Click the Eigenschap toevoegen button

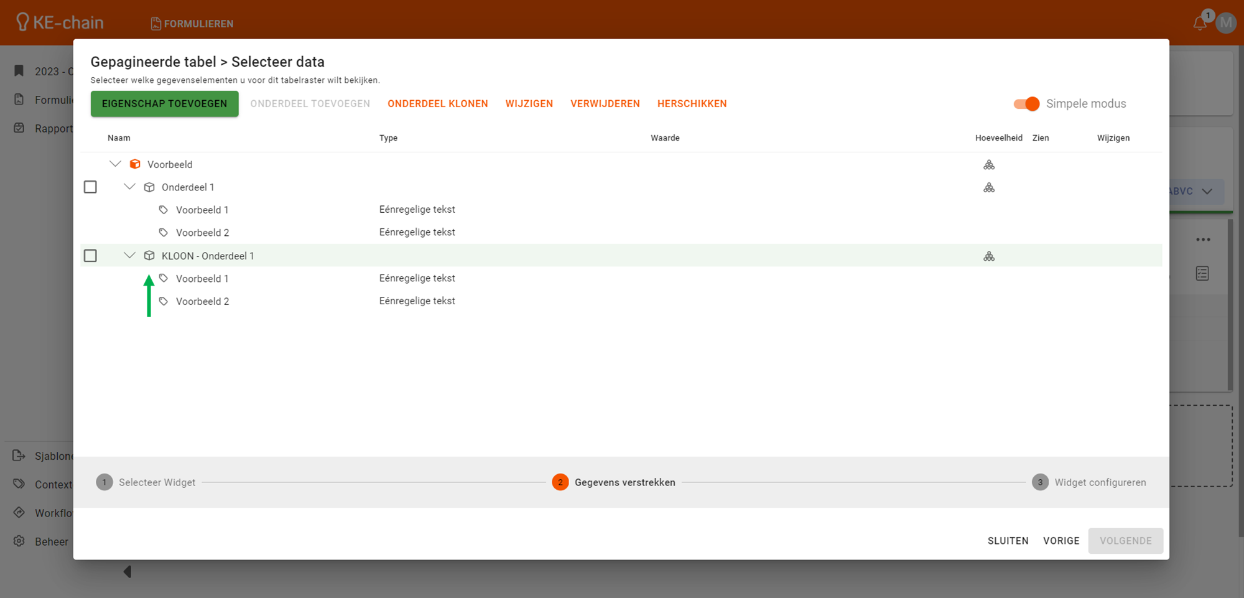[x=164, y=104]
